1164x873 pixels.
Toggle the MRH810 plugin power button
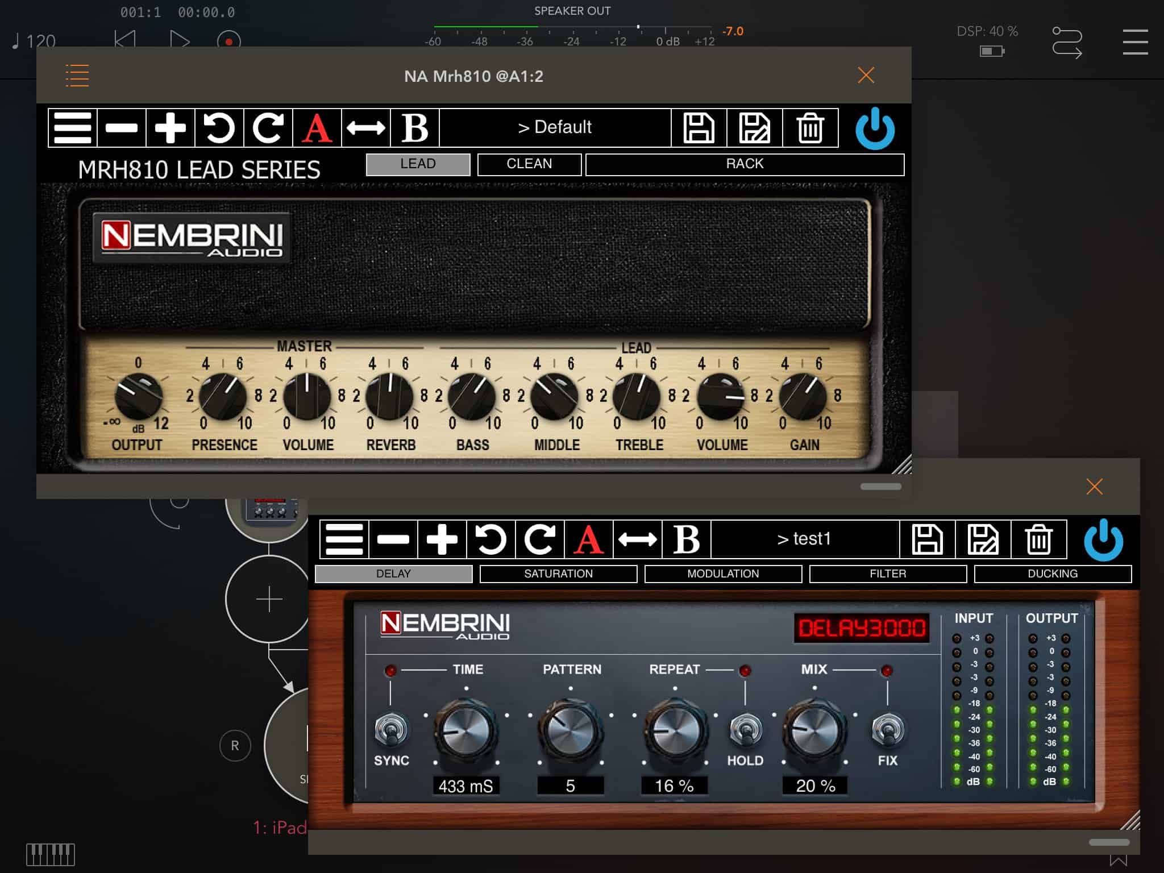coord(875,128)
